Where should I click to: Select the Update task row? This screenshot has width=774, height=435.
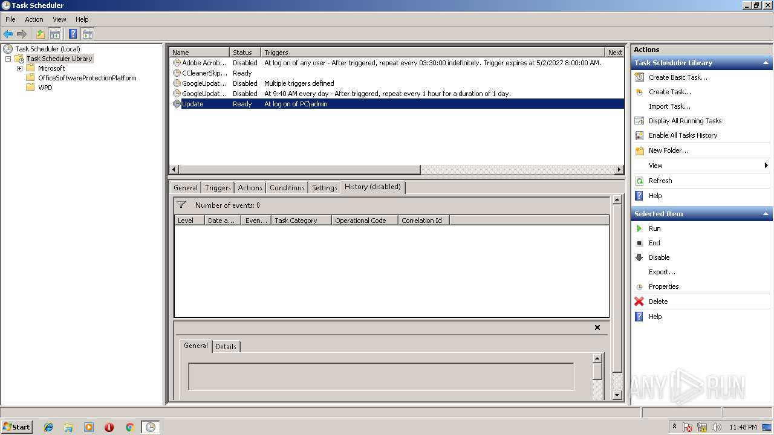tap(397, 104)
